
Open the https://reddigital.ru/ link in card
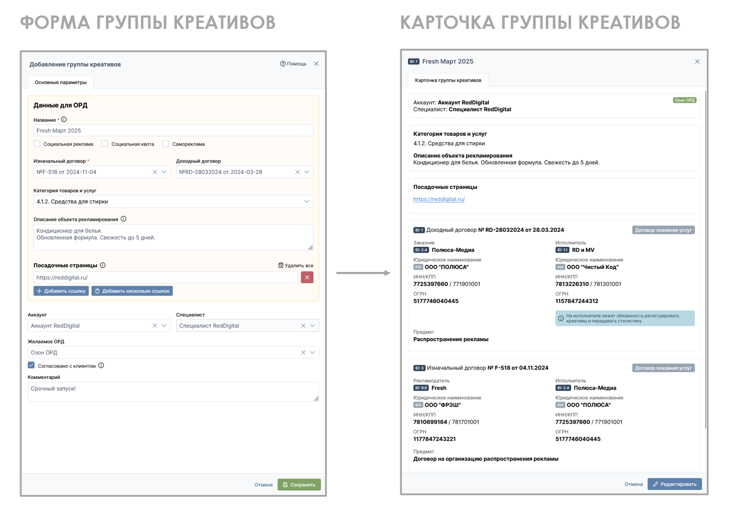(439, 199)
